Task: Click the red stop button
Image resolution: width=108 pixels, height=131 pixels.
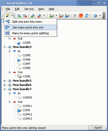Action: click(x=81, y=16)
